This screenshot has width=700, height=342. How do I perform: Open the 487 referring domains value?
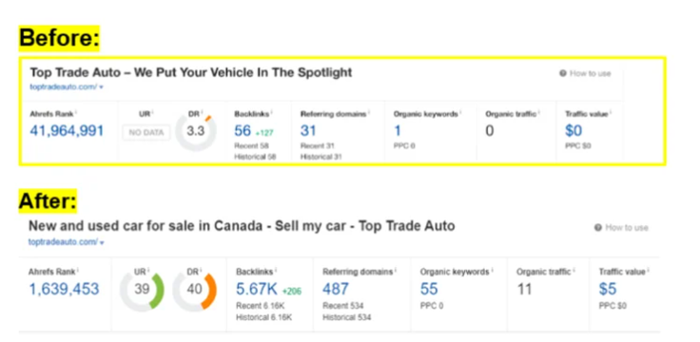(336, 290)
